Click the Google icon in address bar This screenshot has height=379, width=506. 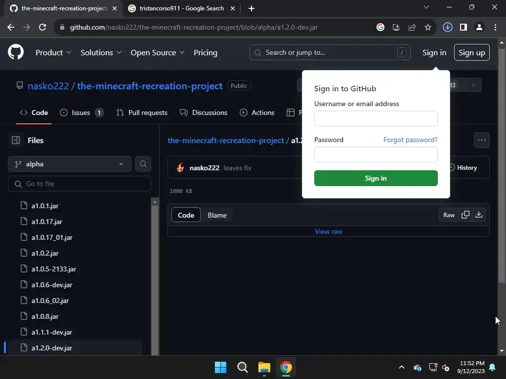pos(380,28)
